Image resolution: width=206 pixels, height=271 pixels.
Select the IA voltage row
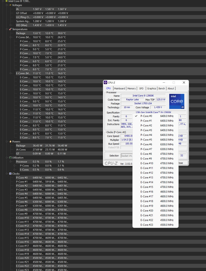click(111, 9)
